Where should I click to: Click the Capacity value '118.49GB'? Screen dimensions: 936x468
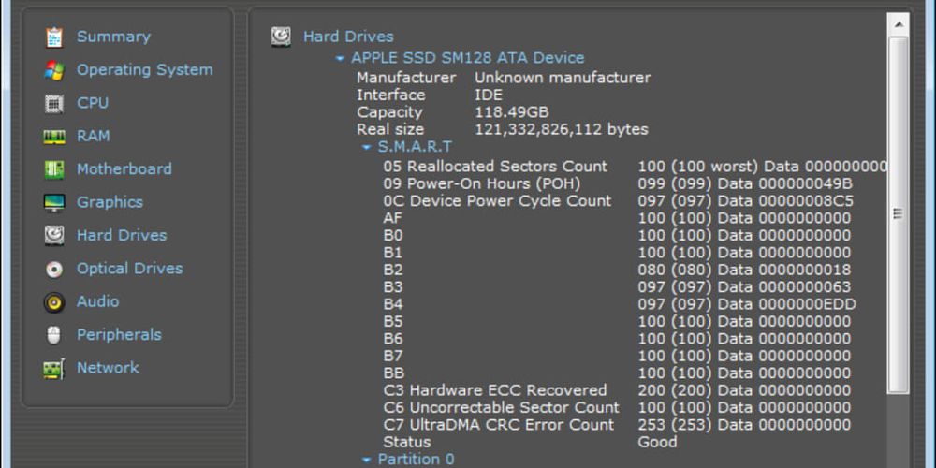[512, 112]
